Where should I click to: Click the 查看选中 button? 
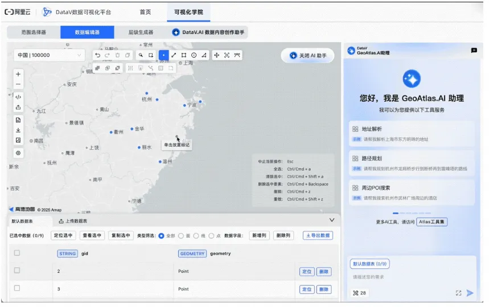[92, 235]
